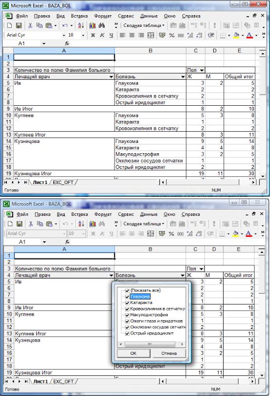
Task: Open the font size dropdown in the upper Excel window
Action: [83, 35]
